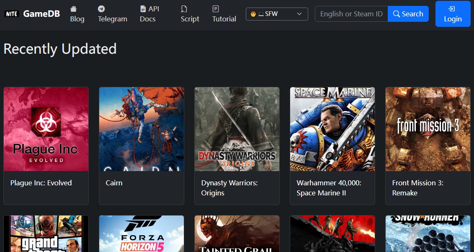Click the NITE GameDB logo
Screen dimensions: 474x252
pos(32,14)
